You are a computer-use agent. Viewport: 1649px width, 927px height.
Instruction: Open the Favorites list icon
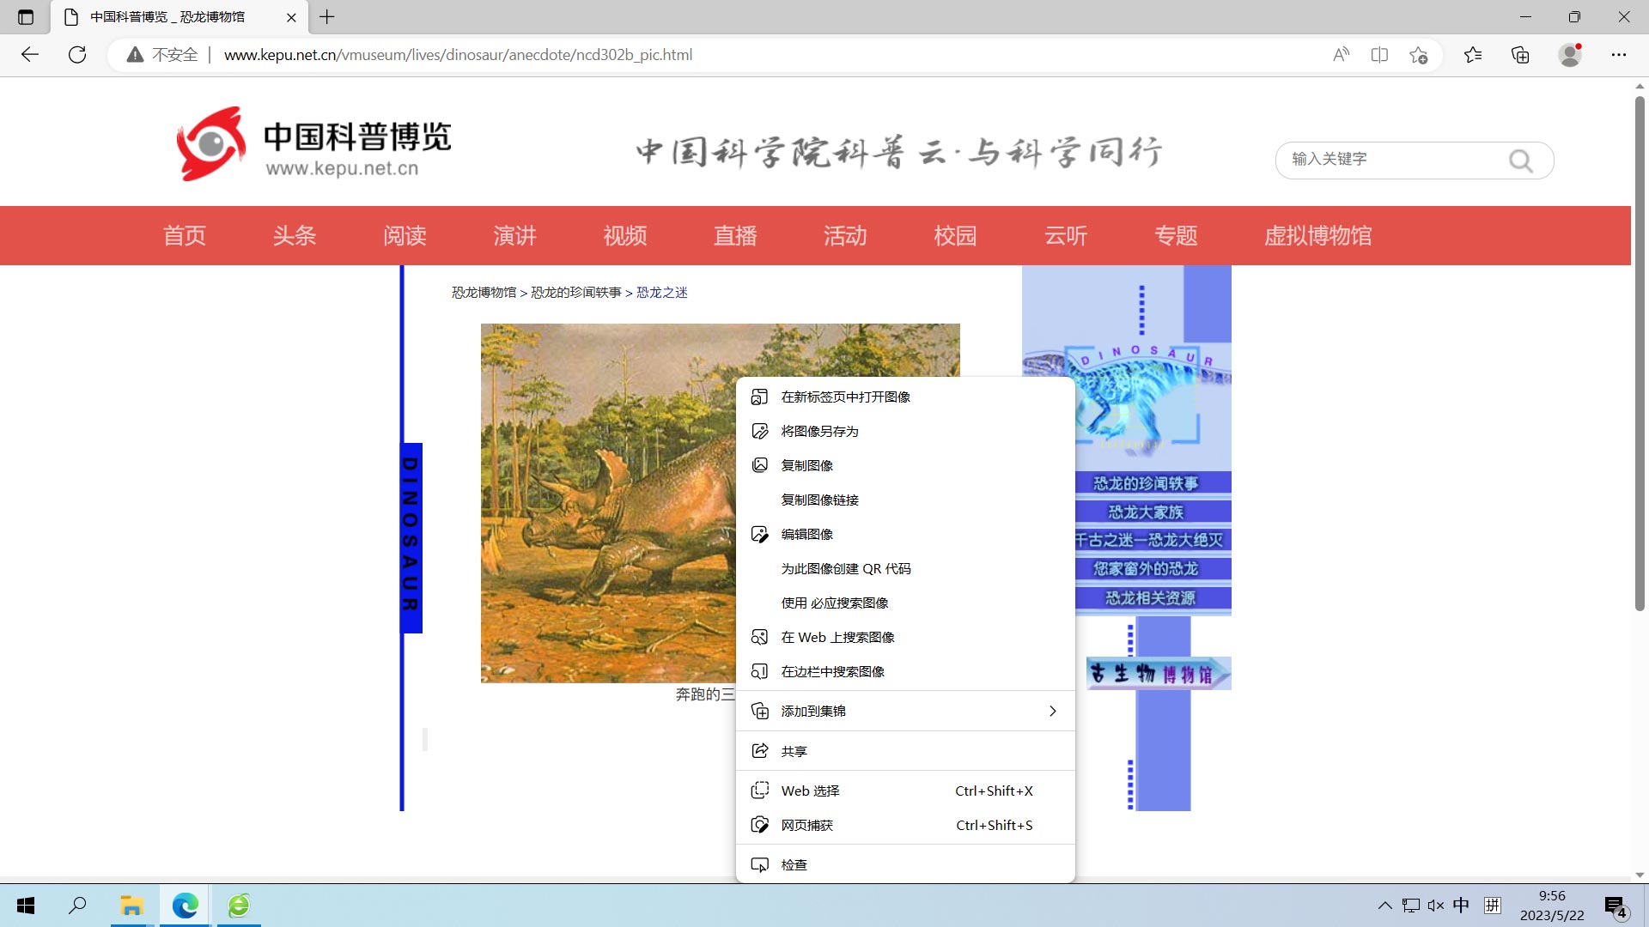(1473, 55)
